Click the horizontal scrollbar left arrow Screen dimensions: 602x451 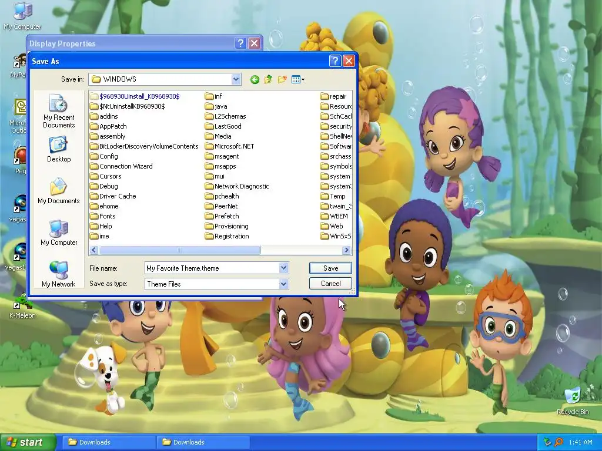(x=93, y=250)
